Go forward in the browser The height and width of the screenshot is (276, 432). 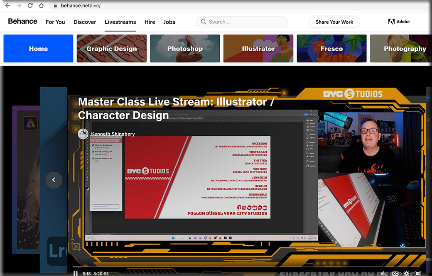coord(19,5)
